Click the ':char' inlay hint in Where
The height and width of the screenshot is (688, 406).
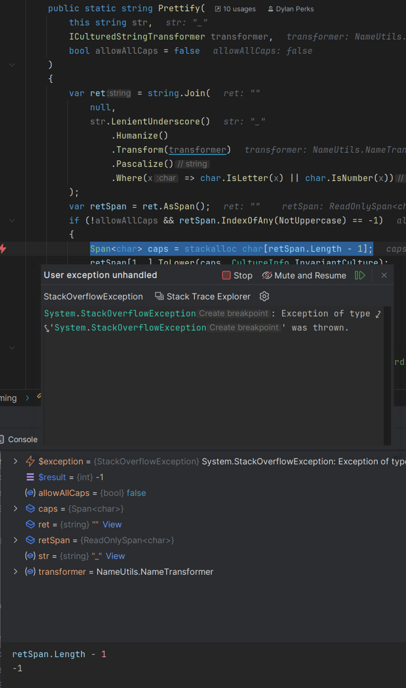click(166, 178)
